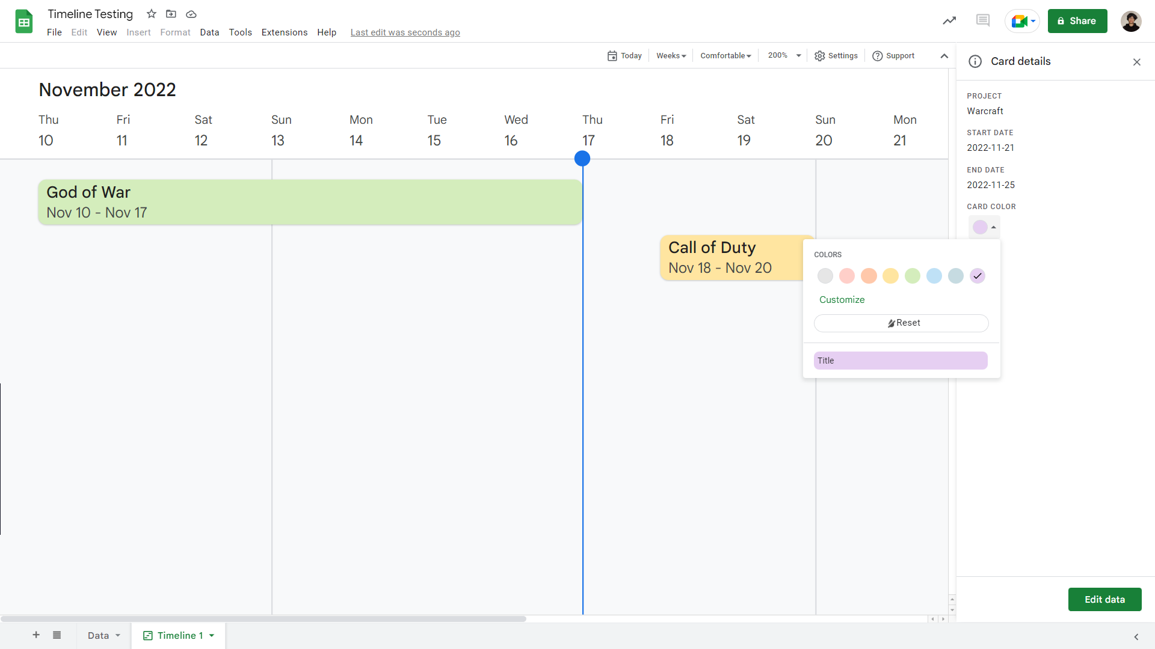Screen dimensions: 1155x649
Task: Open the spreadsheet explore trends icon
Action: [949, 20]
